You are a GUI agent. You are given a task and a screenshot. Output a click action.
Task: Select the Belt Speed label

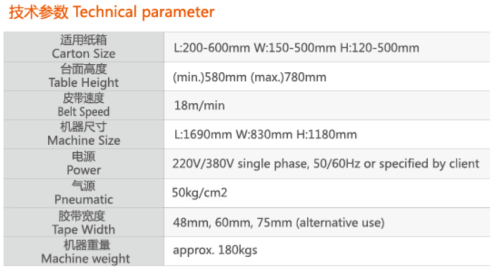(83, 112)
